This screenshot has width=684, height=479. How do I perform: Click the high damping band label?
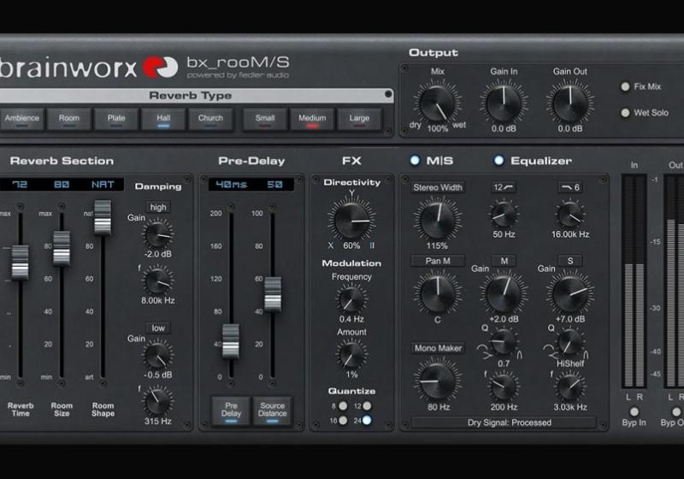(158, 207)
